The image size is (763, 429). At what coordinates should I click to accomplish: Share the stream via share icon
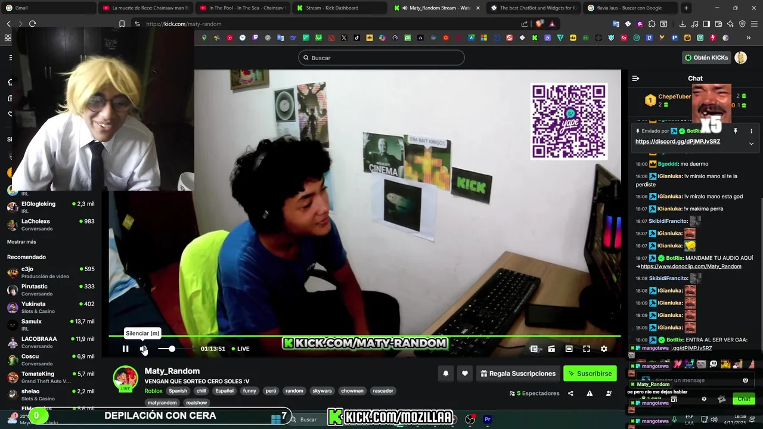coord(570,393)
